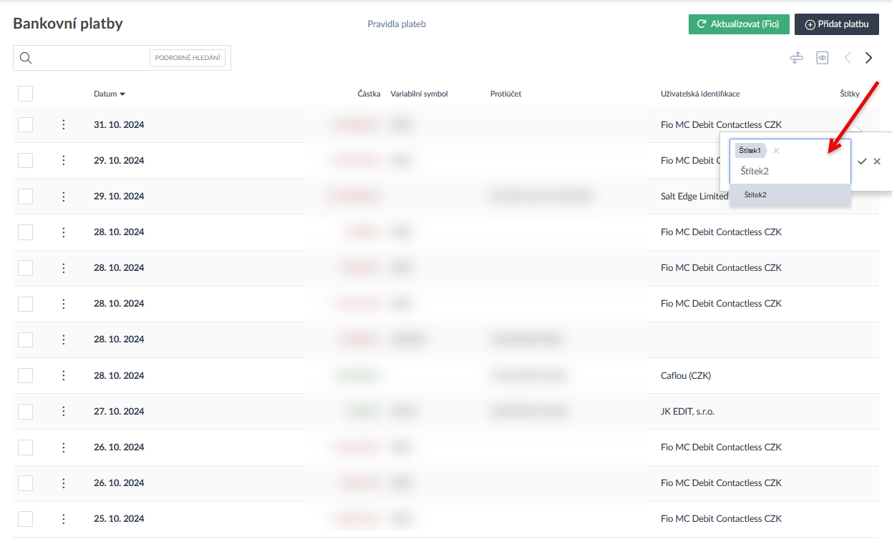
Task: Go to previous page arrow
Action: 847,58
